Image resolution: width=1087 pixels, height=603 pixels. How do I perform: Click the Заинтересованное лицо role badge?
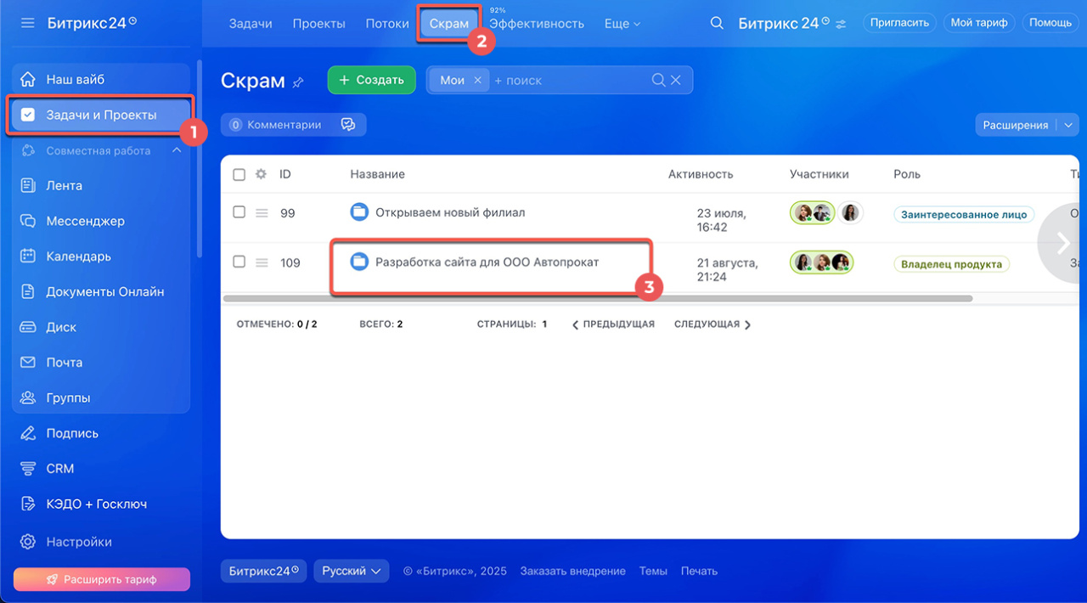point(964,214)
